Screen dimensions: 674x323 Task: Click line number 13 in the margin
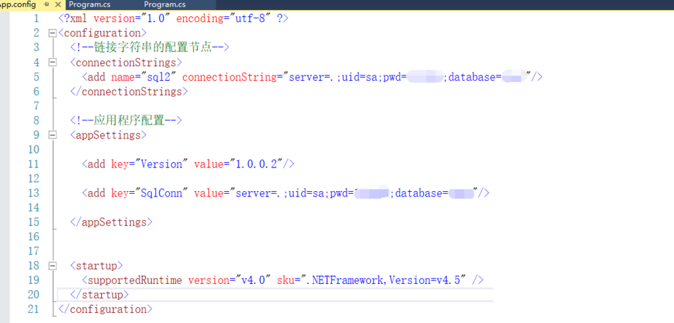tap(33, 193)
